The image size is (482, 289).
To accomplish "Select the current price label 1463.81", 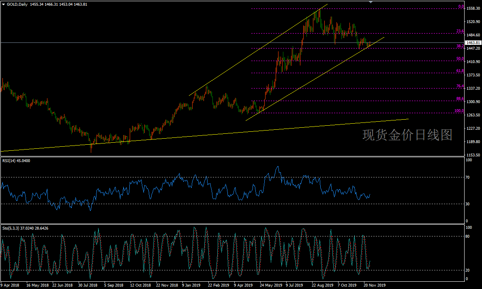I will [473, 43].
